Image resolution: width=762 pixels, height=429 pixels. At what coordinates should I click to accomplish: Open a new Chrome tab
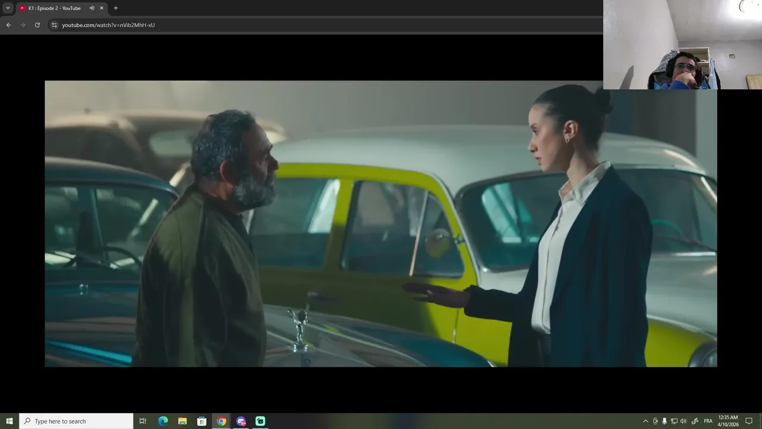(x=115, y=8)
